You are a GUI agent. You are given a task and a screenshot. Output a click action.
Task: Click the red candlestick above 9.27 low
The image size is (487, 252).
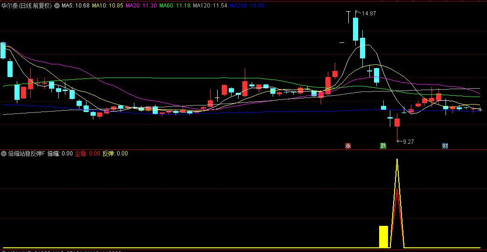(x=397, y=122)
